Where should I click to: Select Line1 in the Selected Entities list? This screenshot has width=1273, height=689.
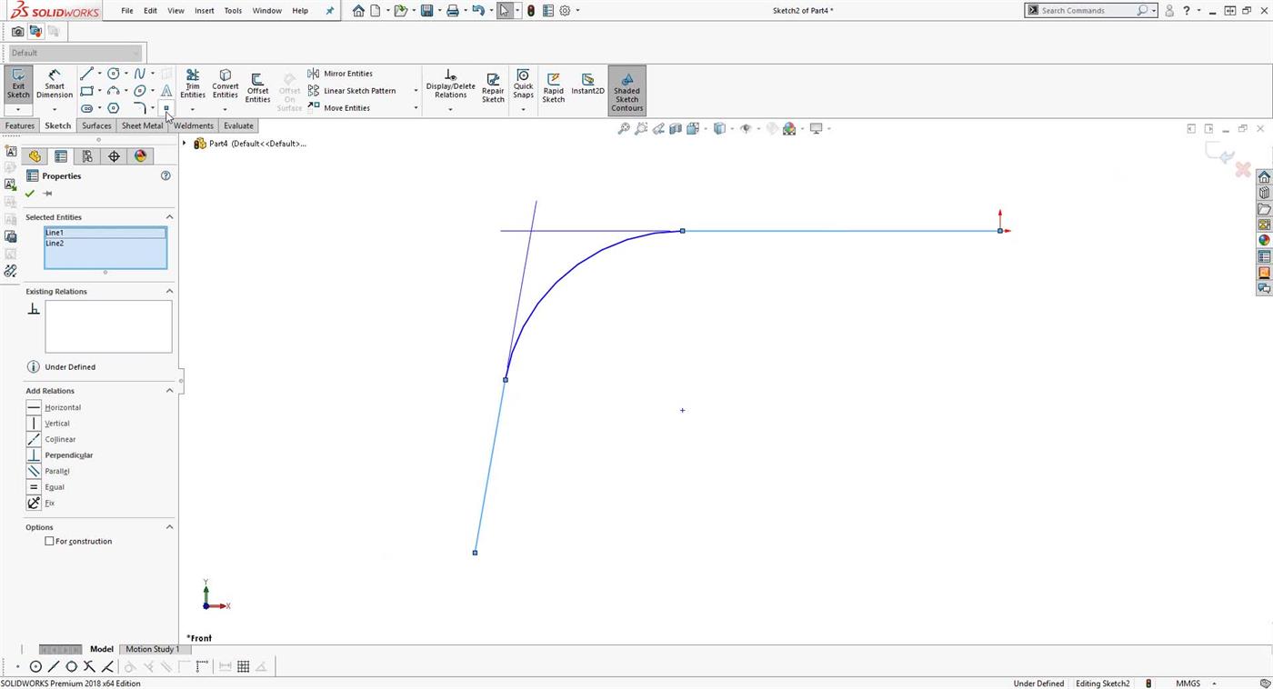pos(55,232)
